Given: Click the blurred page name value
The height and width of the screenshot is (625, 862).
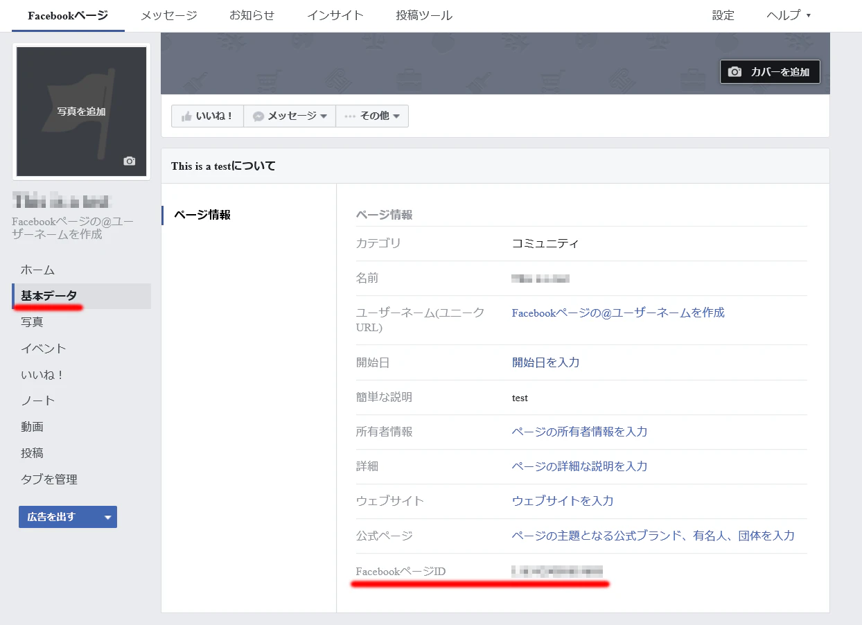Looking at the screenshot, I should (540, 279).
